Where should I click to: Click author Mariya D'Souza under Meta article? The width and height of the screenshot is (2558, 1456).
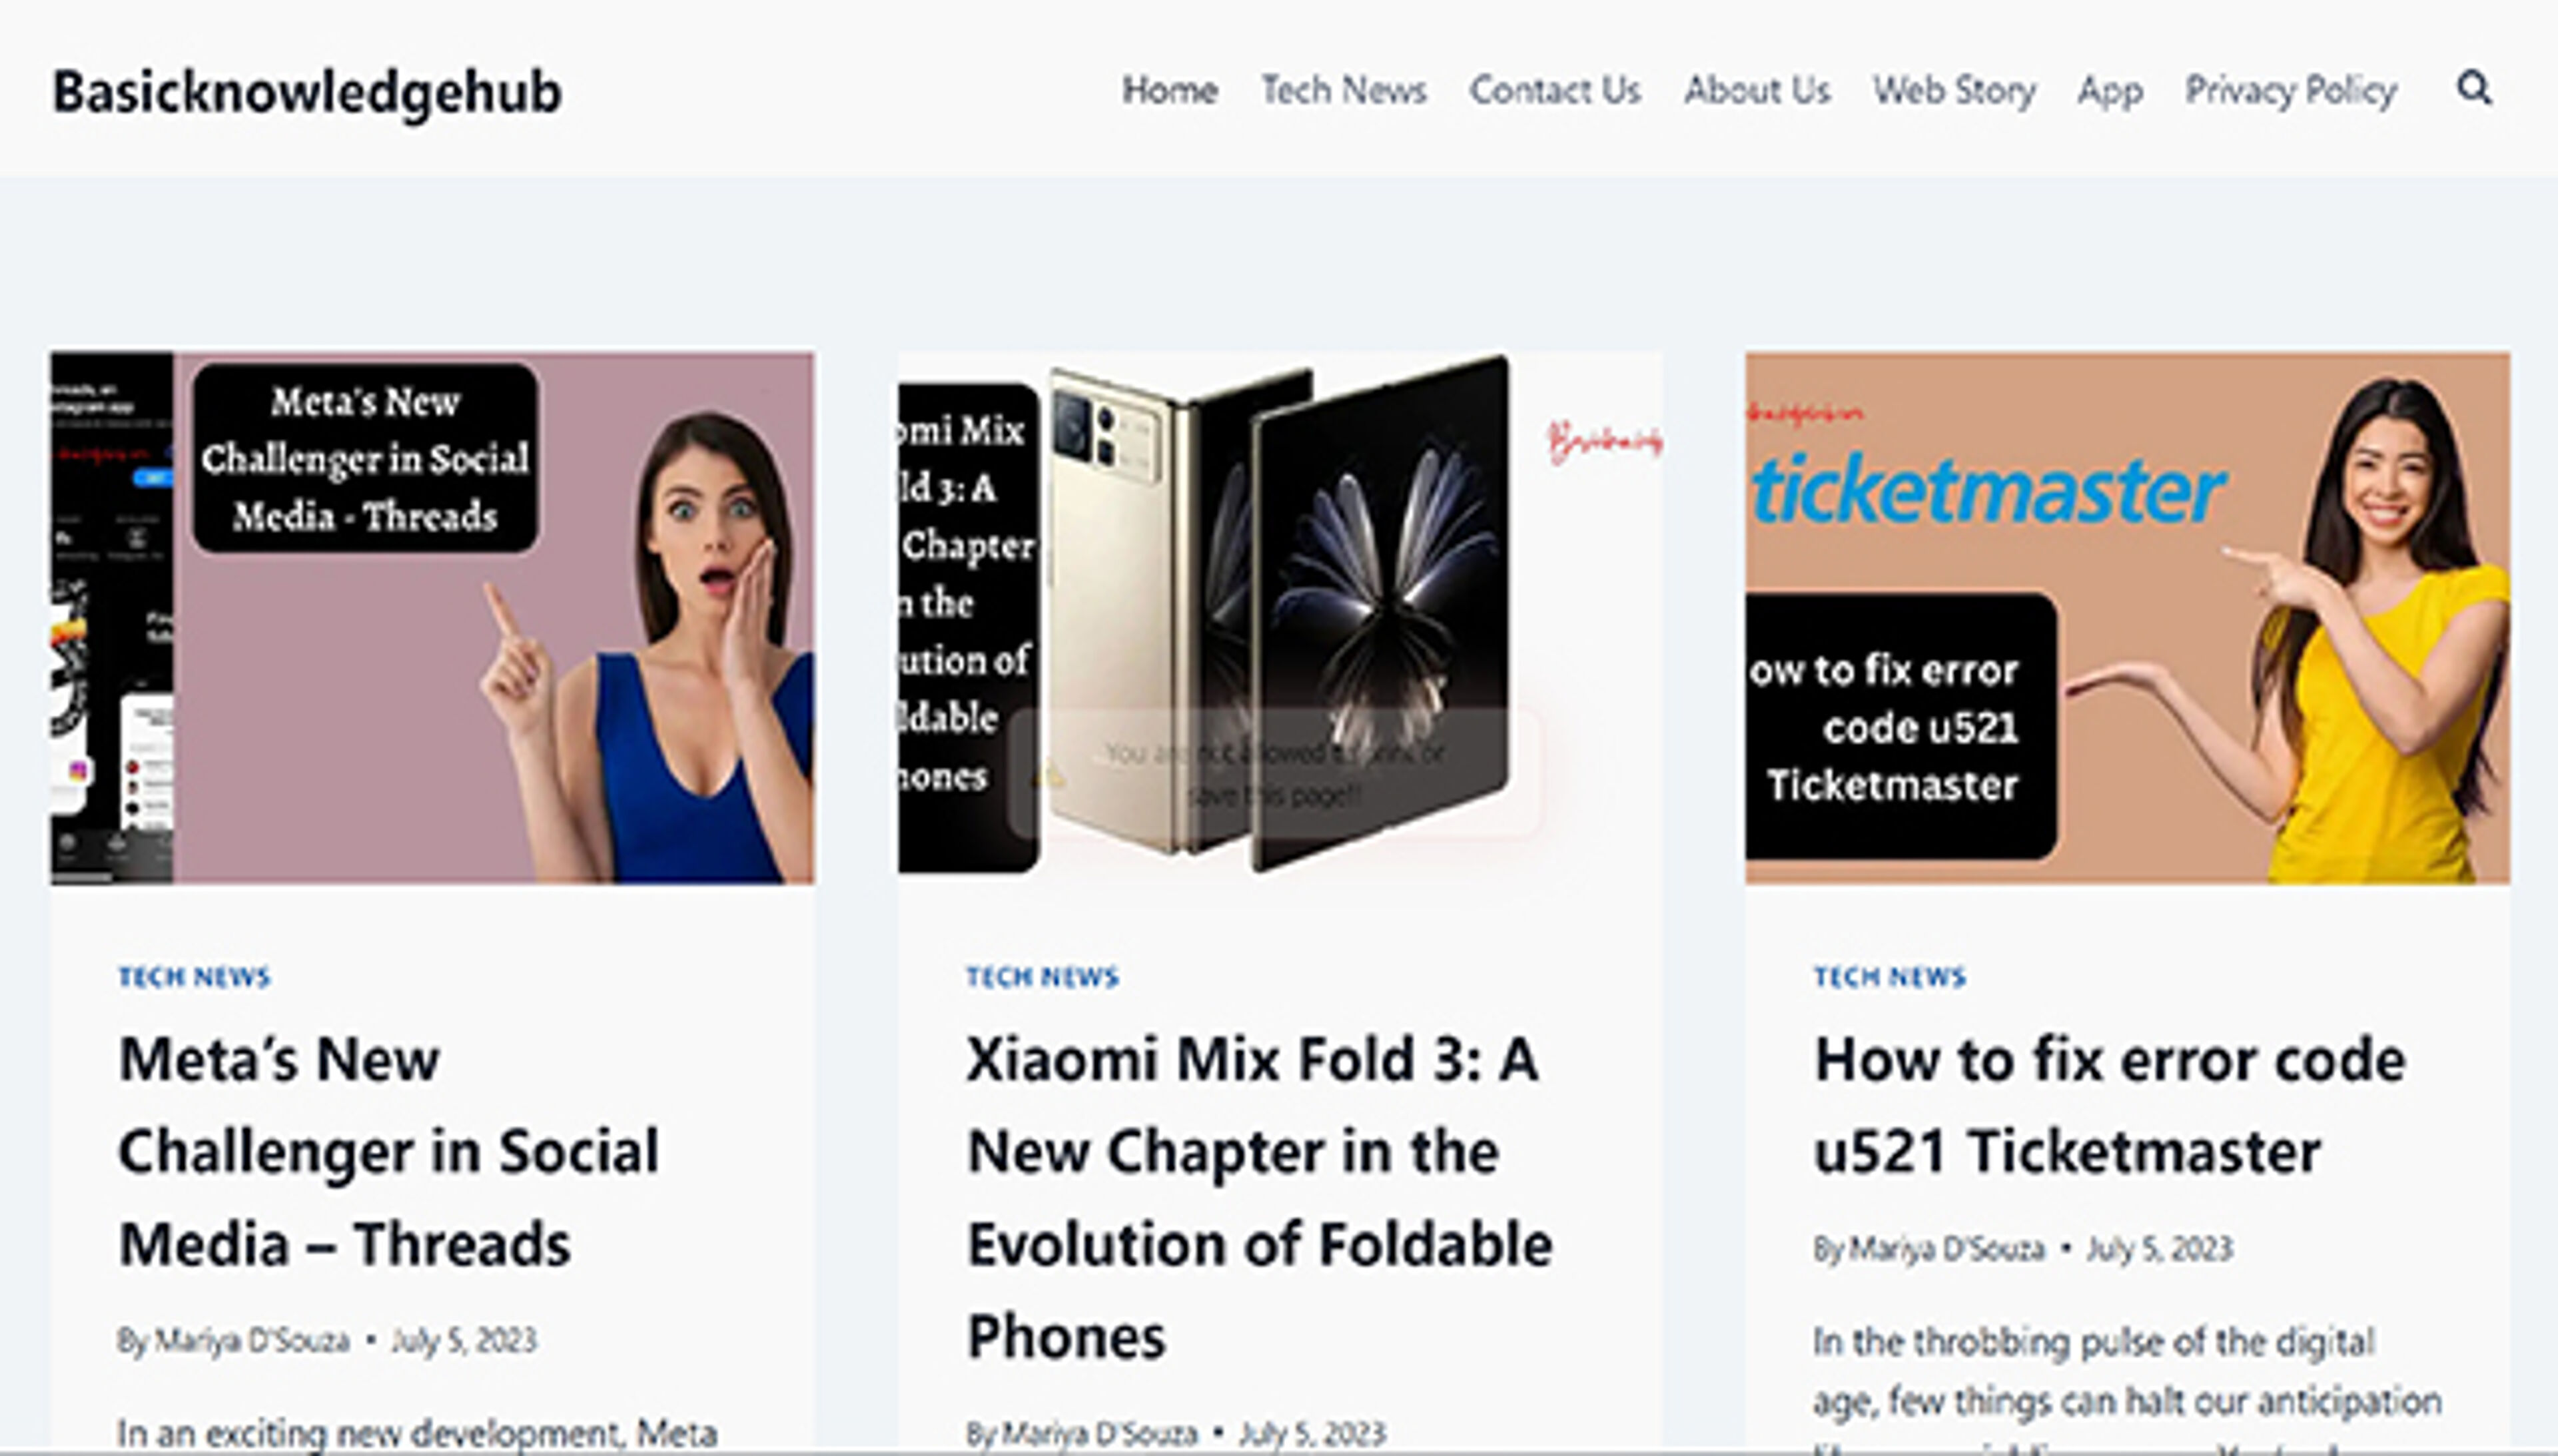251,1341
